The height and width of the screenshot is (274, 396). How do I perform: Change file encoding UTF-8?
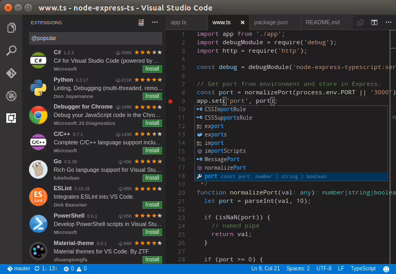tap(324, 269)
